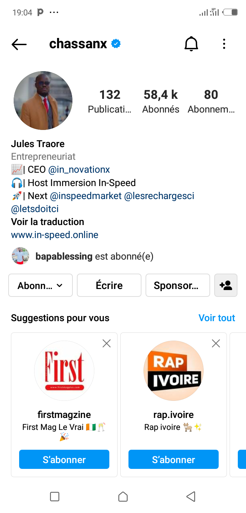The width and height of the screenshot is (246, 513).
Task: Tap the back arrow icon
Action: (19, 44)
